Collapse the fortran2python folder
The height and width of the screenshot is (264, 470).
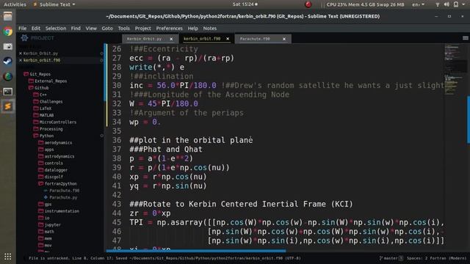coord(57,184)
